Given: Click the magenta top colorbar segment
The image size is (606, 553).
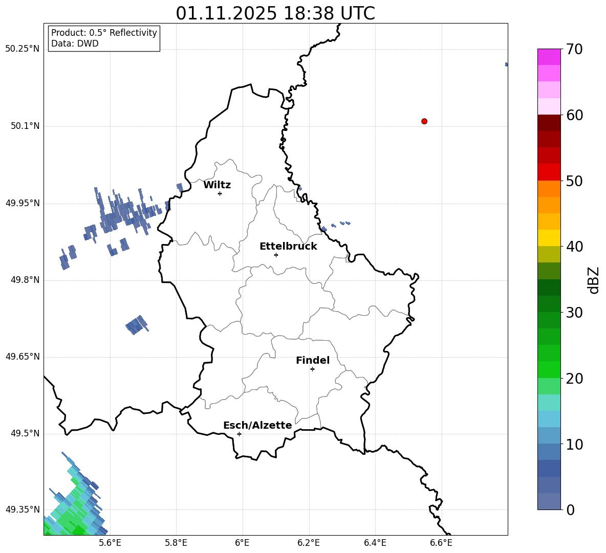Looking at the screenshot, I should (x=549, y=57).
